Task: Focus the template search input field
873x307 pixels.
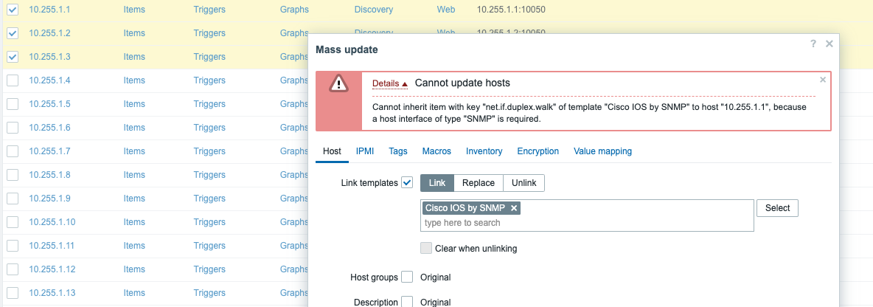Action: pyautogui.click(x=587, y=223)
